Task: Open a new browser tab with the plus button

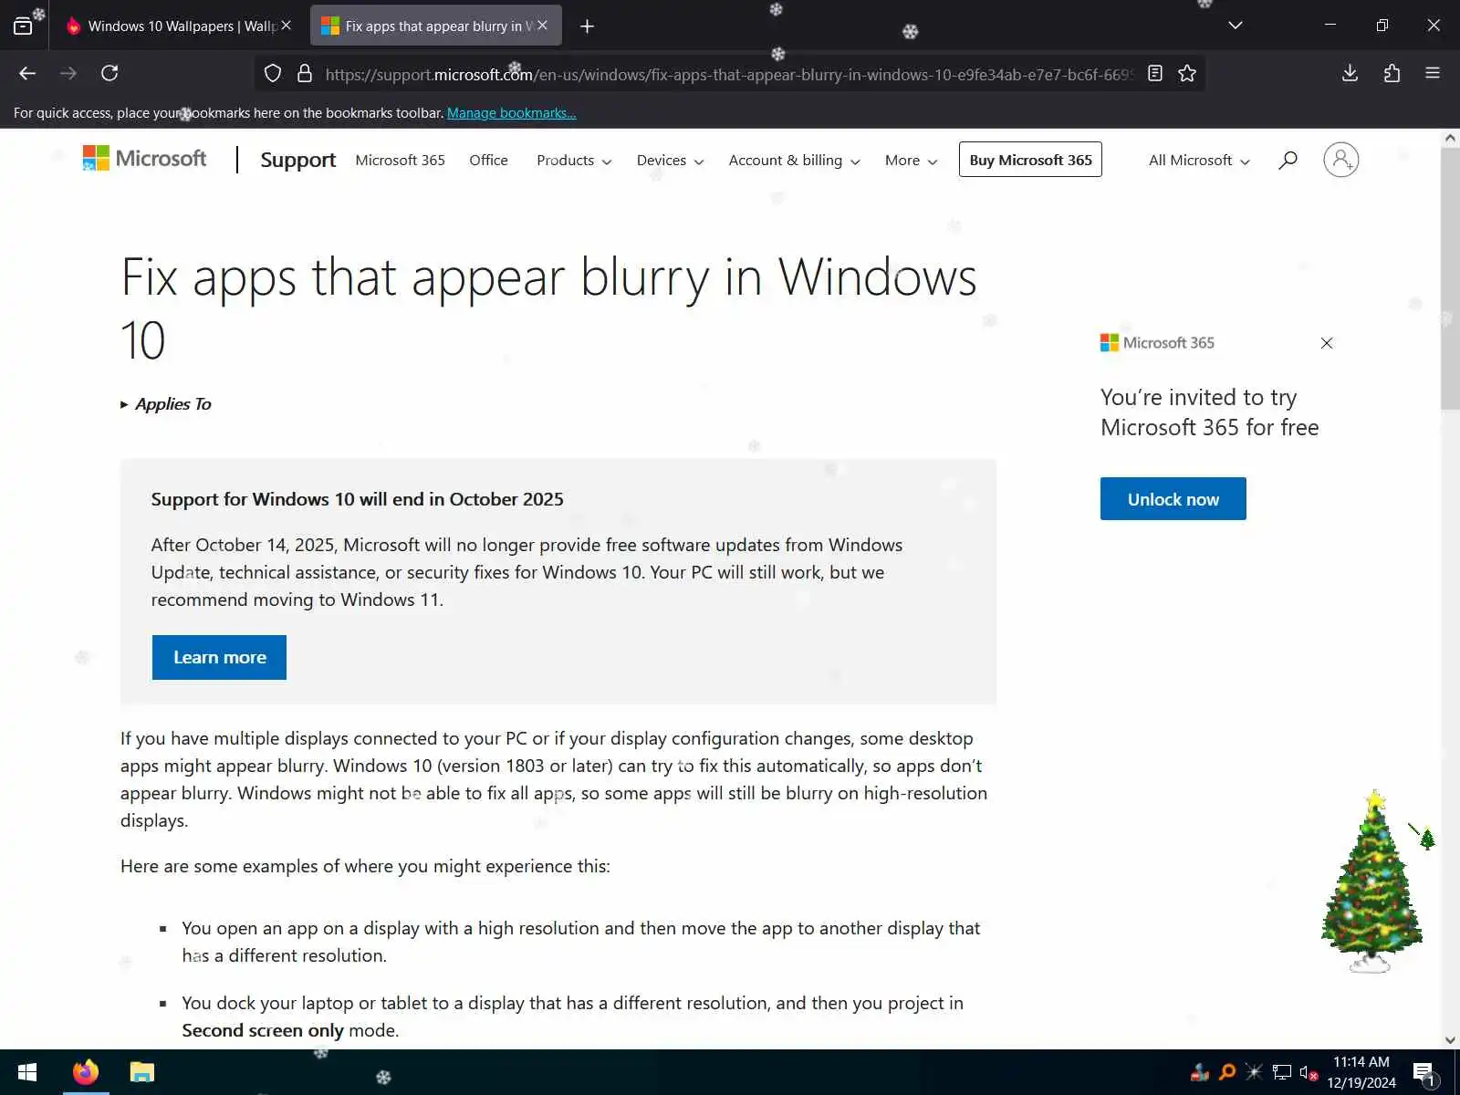Action: [587, 26]
